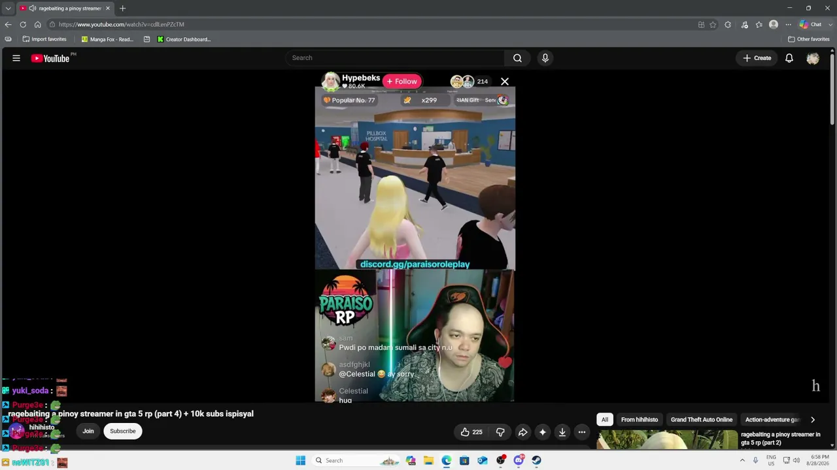Like the video with 225 likes
This screenshot has width=837, height=470.
pos(471,431)
